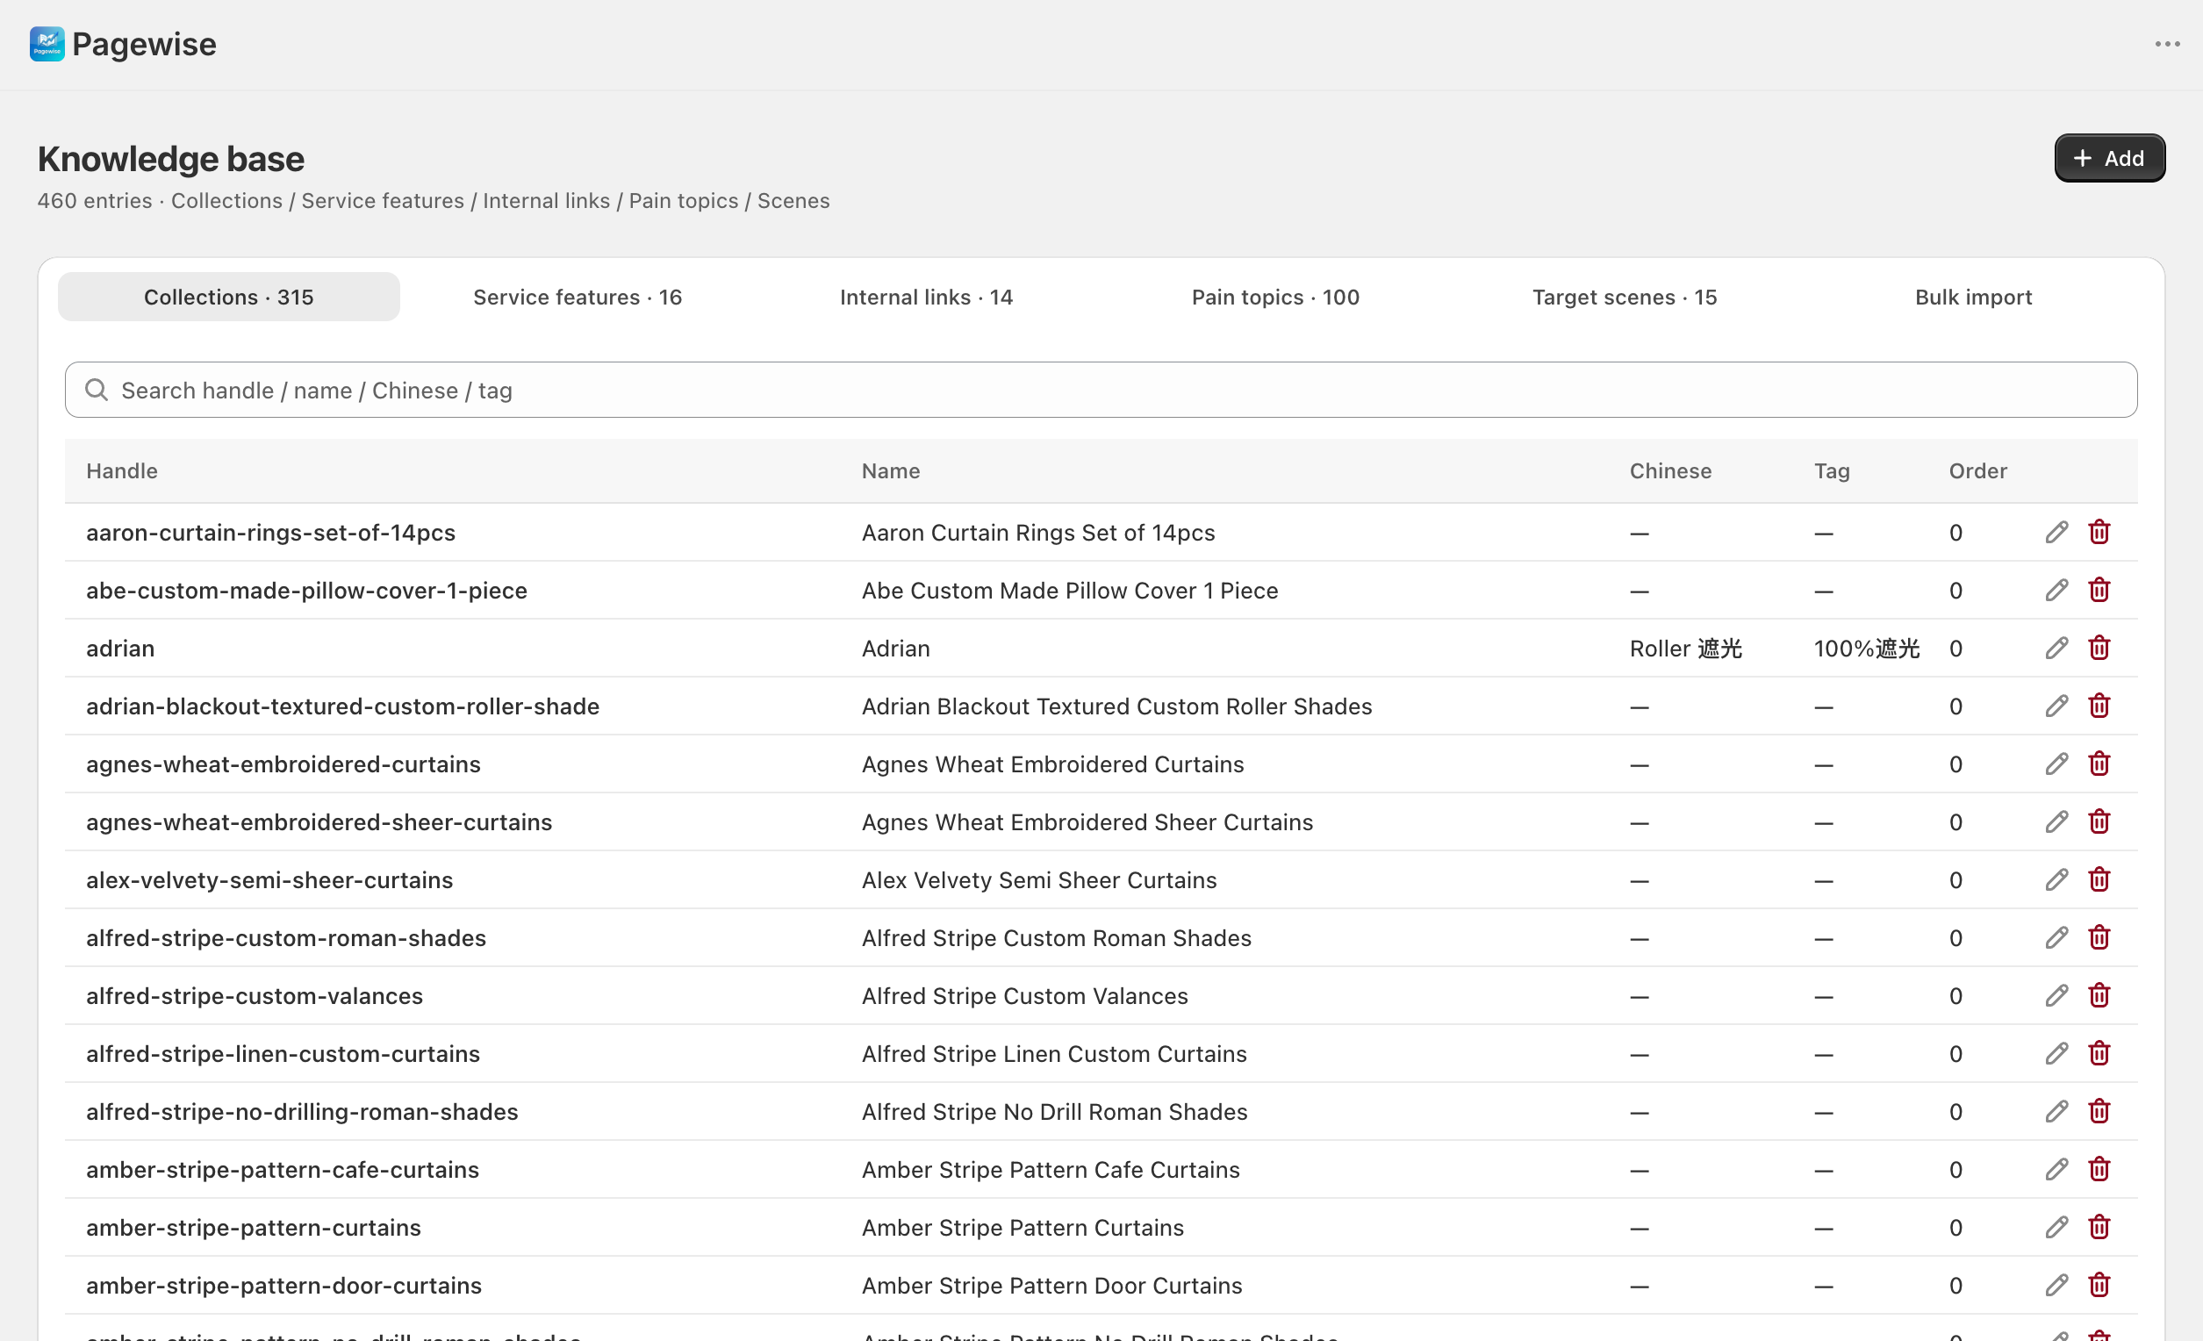Click handle 'agnes-wheat-embroidered-curtains'
Screen dimensions: 2203x1341
pos(283,764)
